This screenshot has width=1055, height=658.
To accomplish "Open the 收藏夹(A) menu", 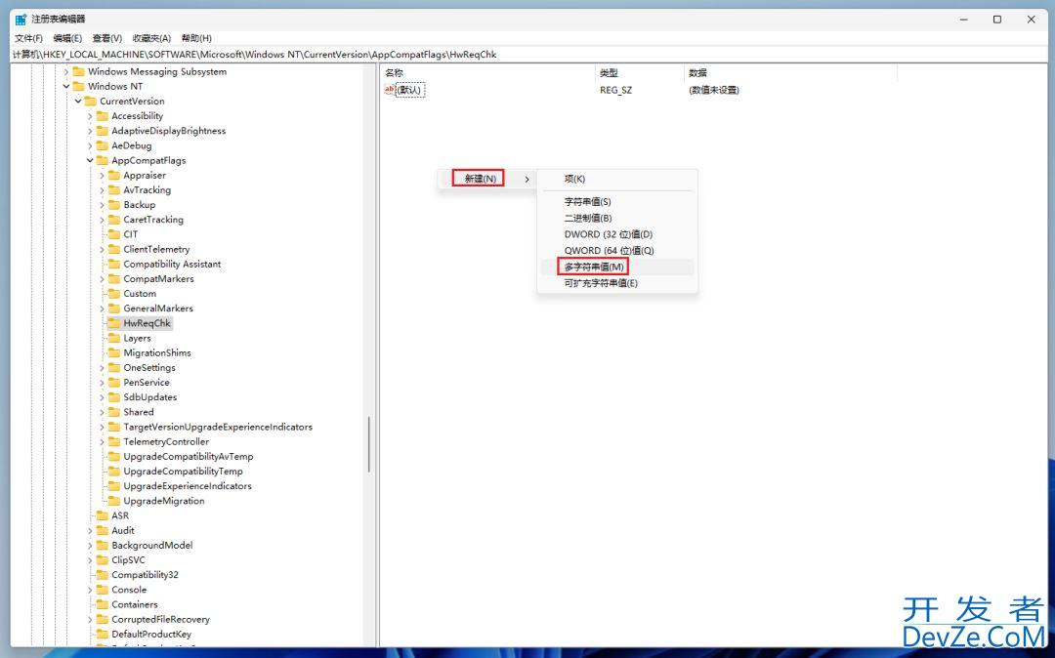I will click(151, 38).
